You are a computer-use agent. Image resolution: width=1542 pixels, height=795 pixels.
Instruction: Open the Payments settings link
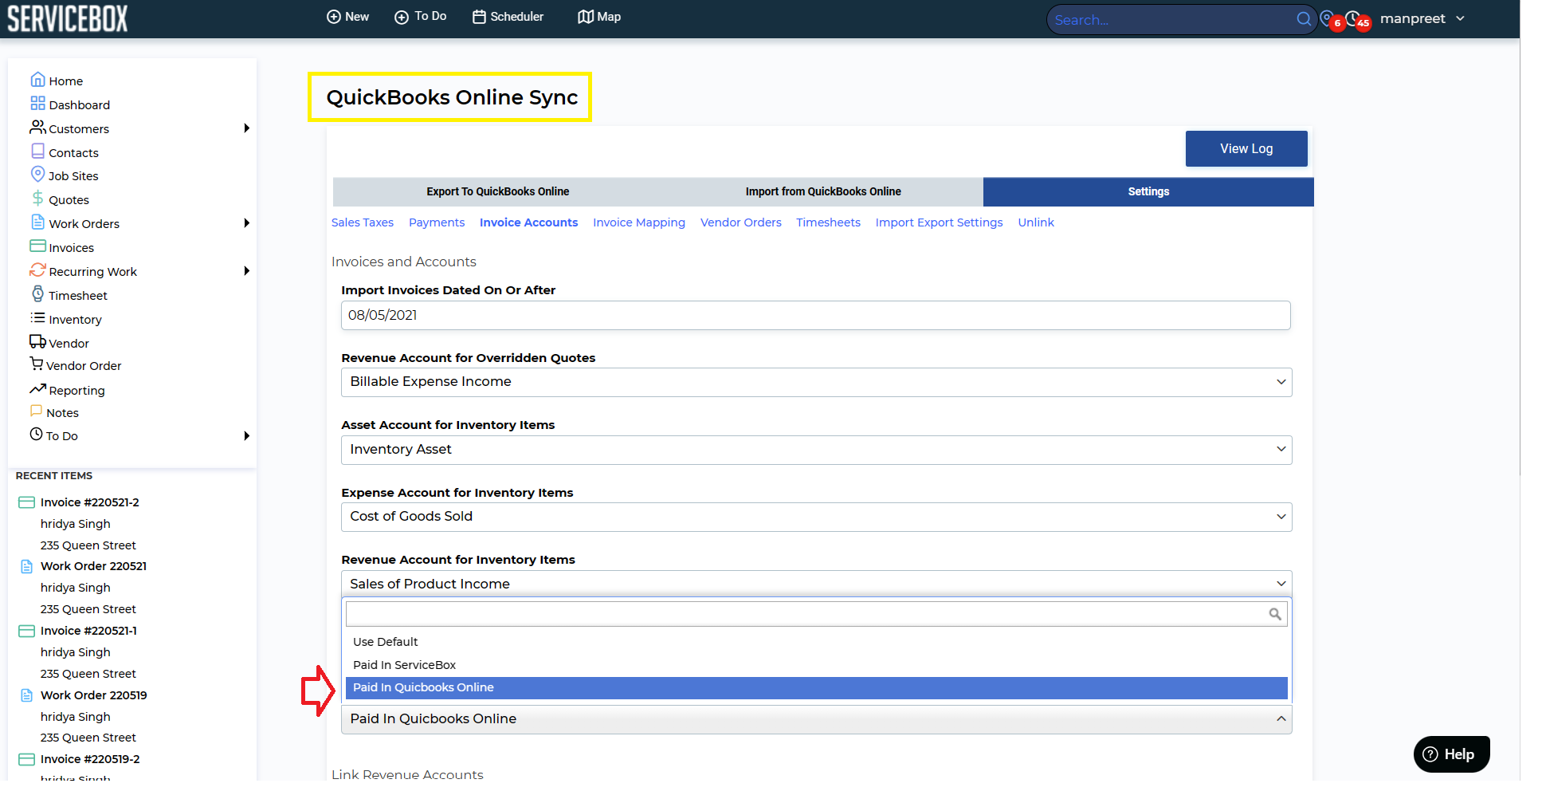click(437, 222)
